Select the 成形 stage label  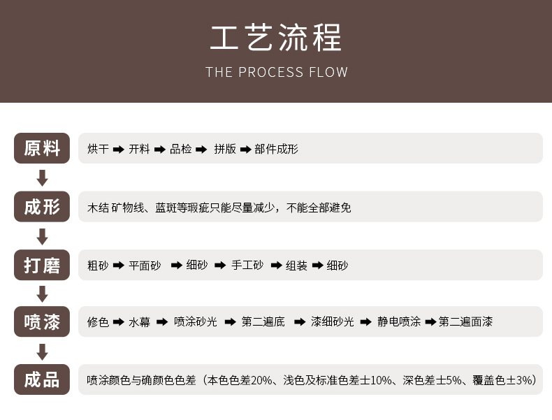tap(42, 207)
